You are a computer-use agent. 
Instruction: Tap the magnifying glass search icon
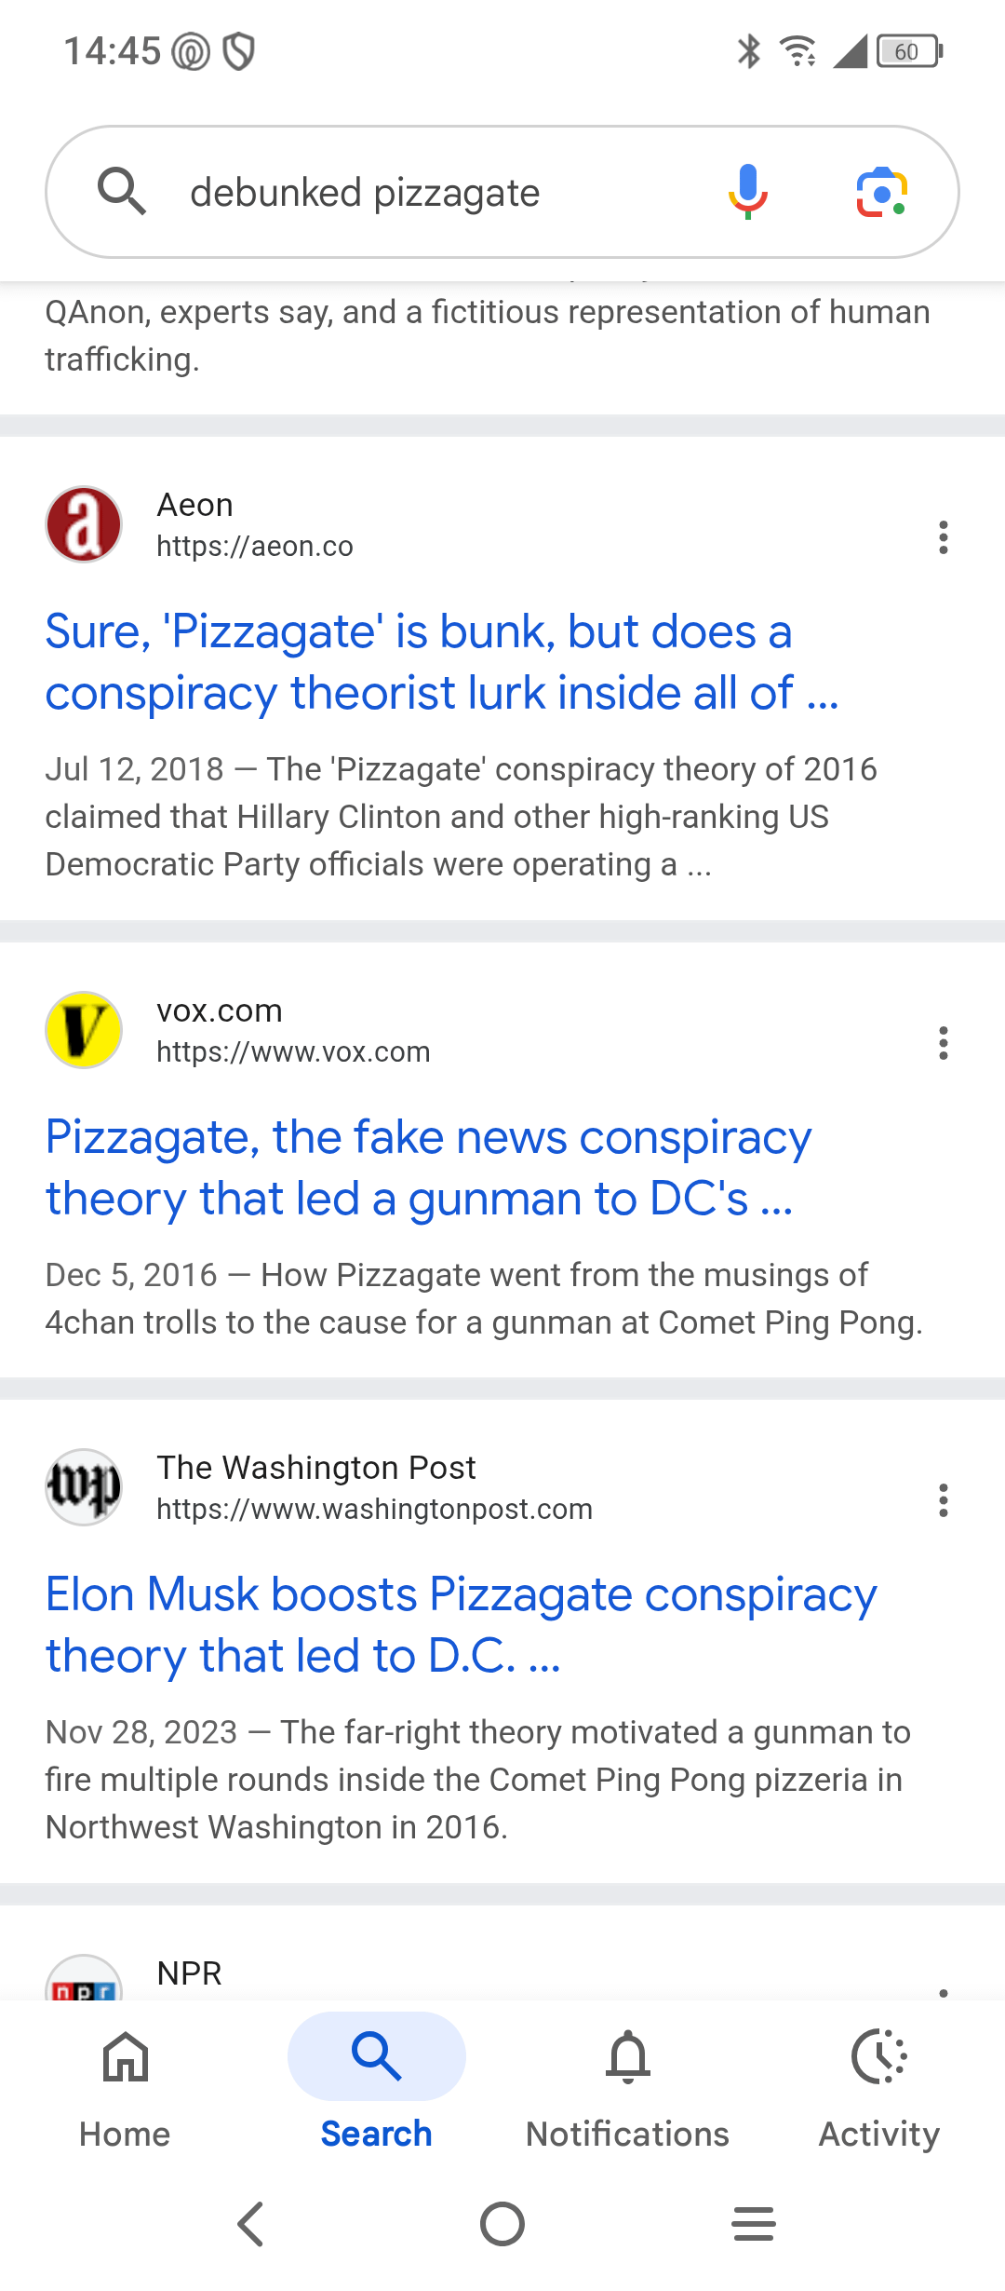pyautogui.click(x=122, y=192)
